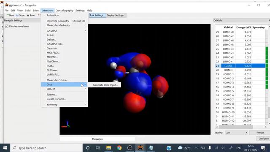270x152 pixels.
Task: Click the Open file toolbar icon
Action: tap(20, 15)
